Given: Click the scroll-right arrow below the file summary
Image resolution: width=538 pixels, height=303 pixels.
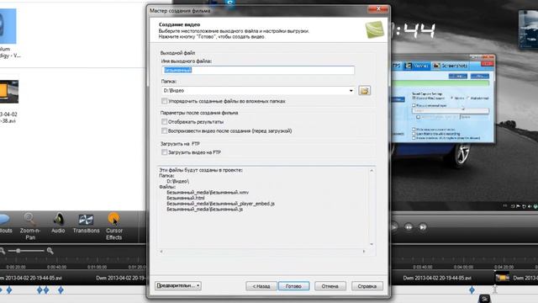Looking at the screenshot, I should (x=364, y=252).
